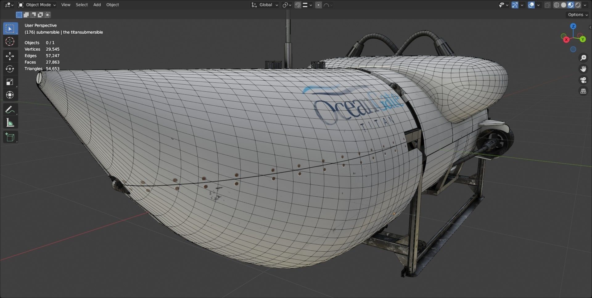Set selection mode to Invert
Screen dimensions: 592x298
(40, 15)
